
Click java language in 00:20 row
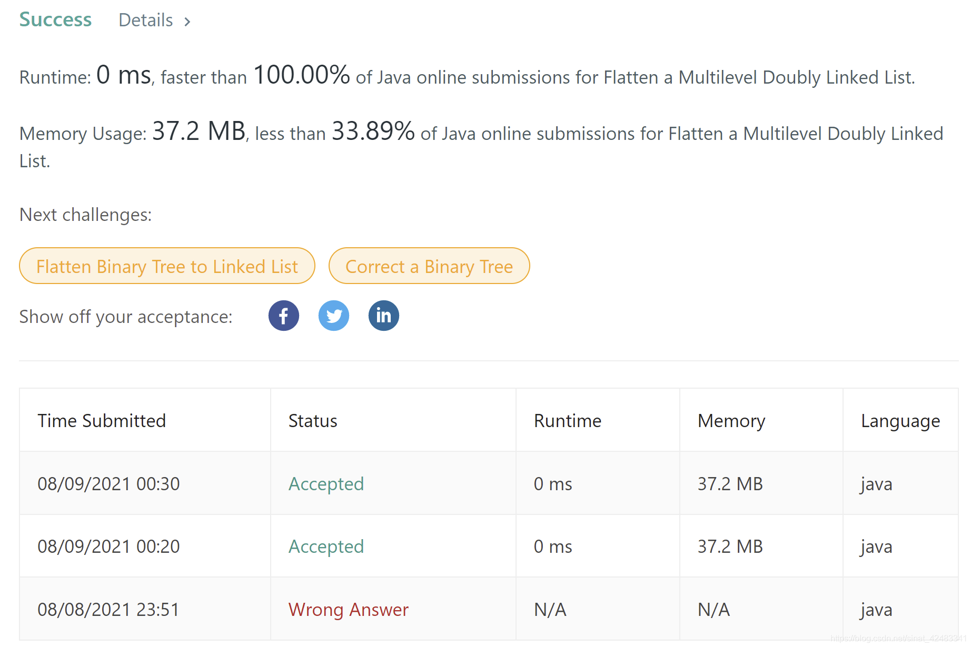(x=877, y=546)
